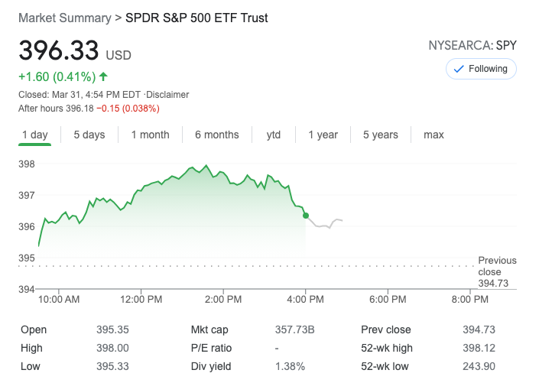Select the ytd tab
Screen dimensions: 539x383
pyautogui.click(x=274, y=135)
